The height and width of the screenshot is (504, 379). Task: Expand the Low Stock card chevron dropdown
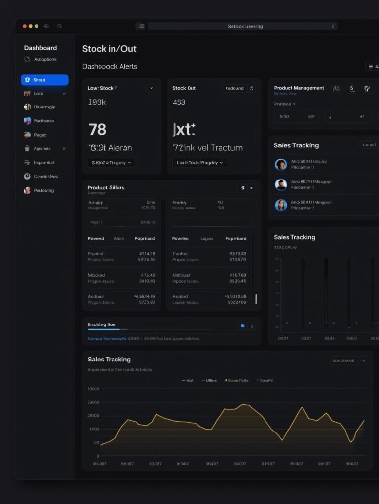coord(151,88)
